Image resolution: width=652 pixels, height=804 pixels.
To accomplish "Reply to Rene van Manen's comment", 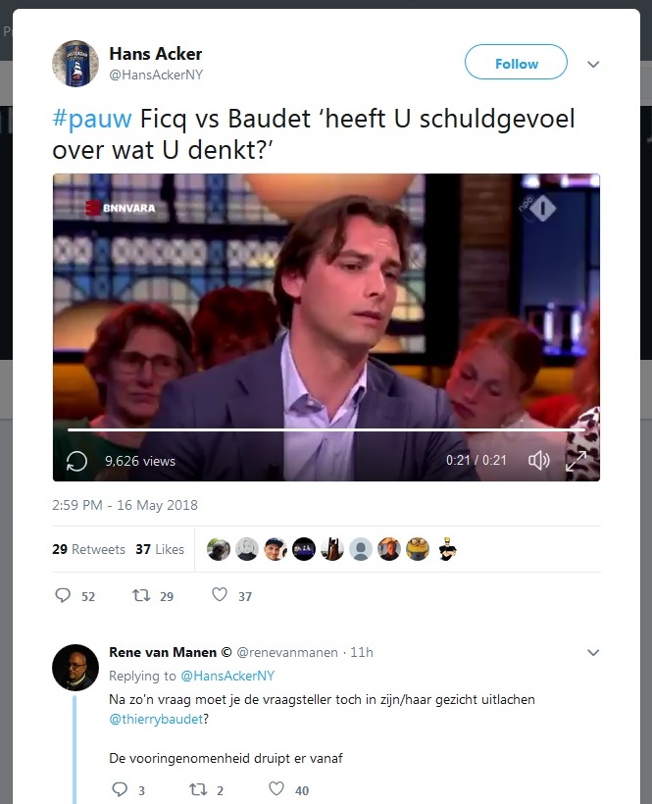I will tap(120, 789).
